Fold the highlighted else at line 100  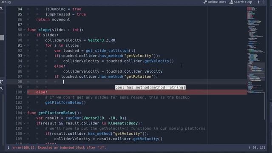pos(25,92)
